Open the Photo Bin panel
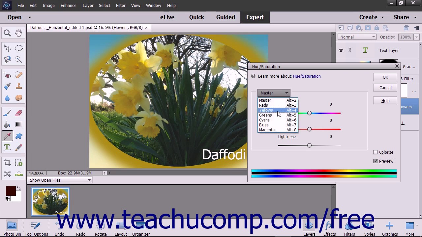Image resolution: width=422 pixels, height=237 pixels. point(12,229)
